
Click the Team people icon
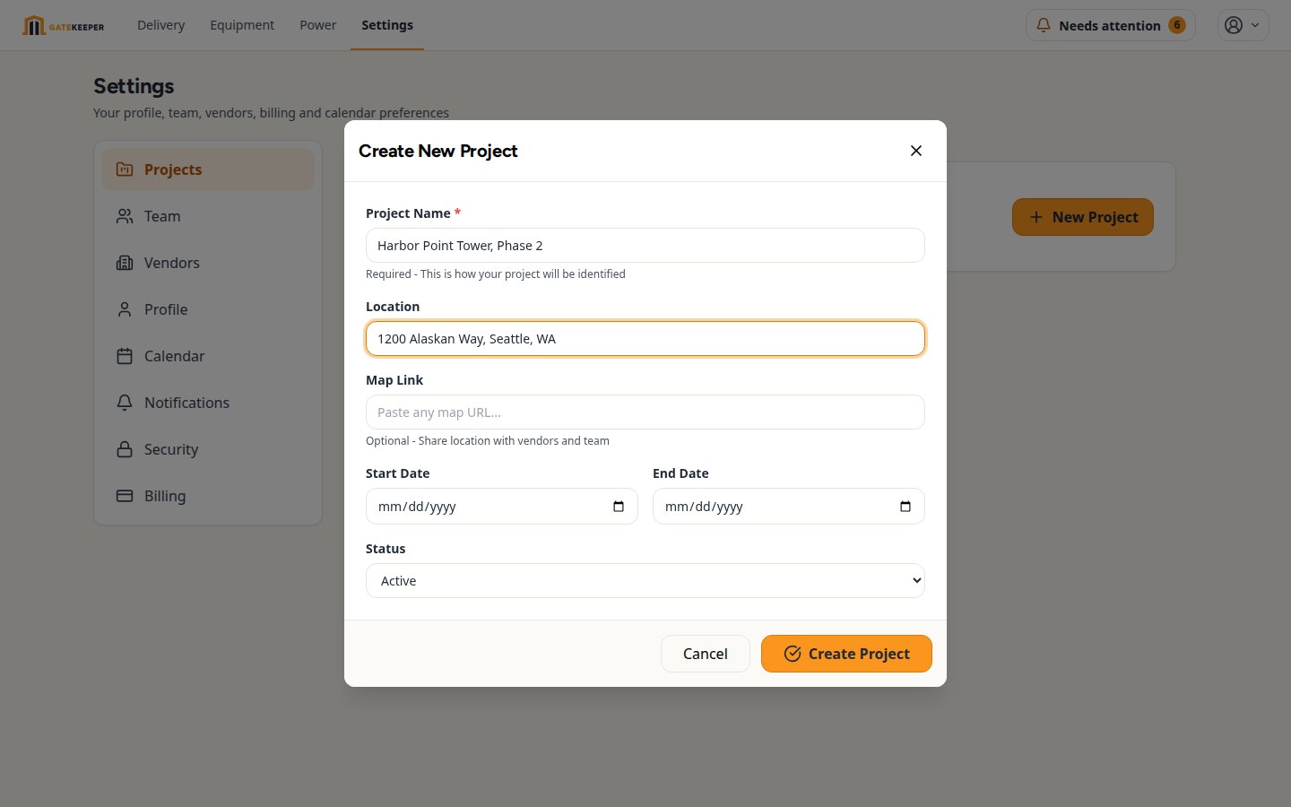tap(125, 216)
